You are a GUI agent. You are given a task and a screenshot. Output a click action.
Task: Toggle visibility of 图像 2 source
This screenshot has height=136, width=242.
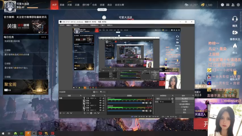[x=100, y=103]
